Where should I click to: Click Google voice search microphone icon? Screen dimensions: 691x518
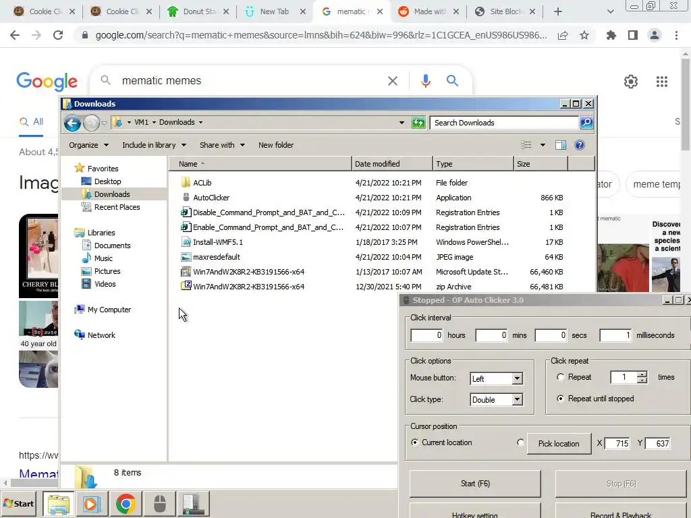(425, 81)
